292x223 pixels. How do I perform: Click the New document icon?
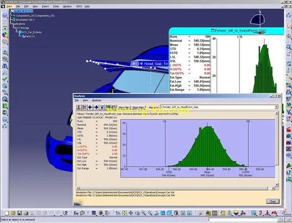tap(7, 213)
